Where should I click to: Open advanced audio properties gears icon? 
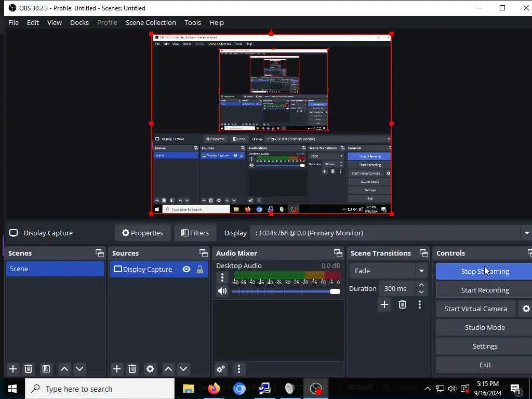[221, 369]
